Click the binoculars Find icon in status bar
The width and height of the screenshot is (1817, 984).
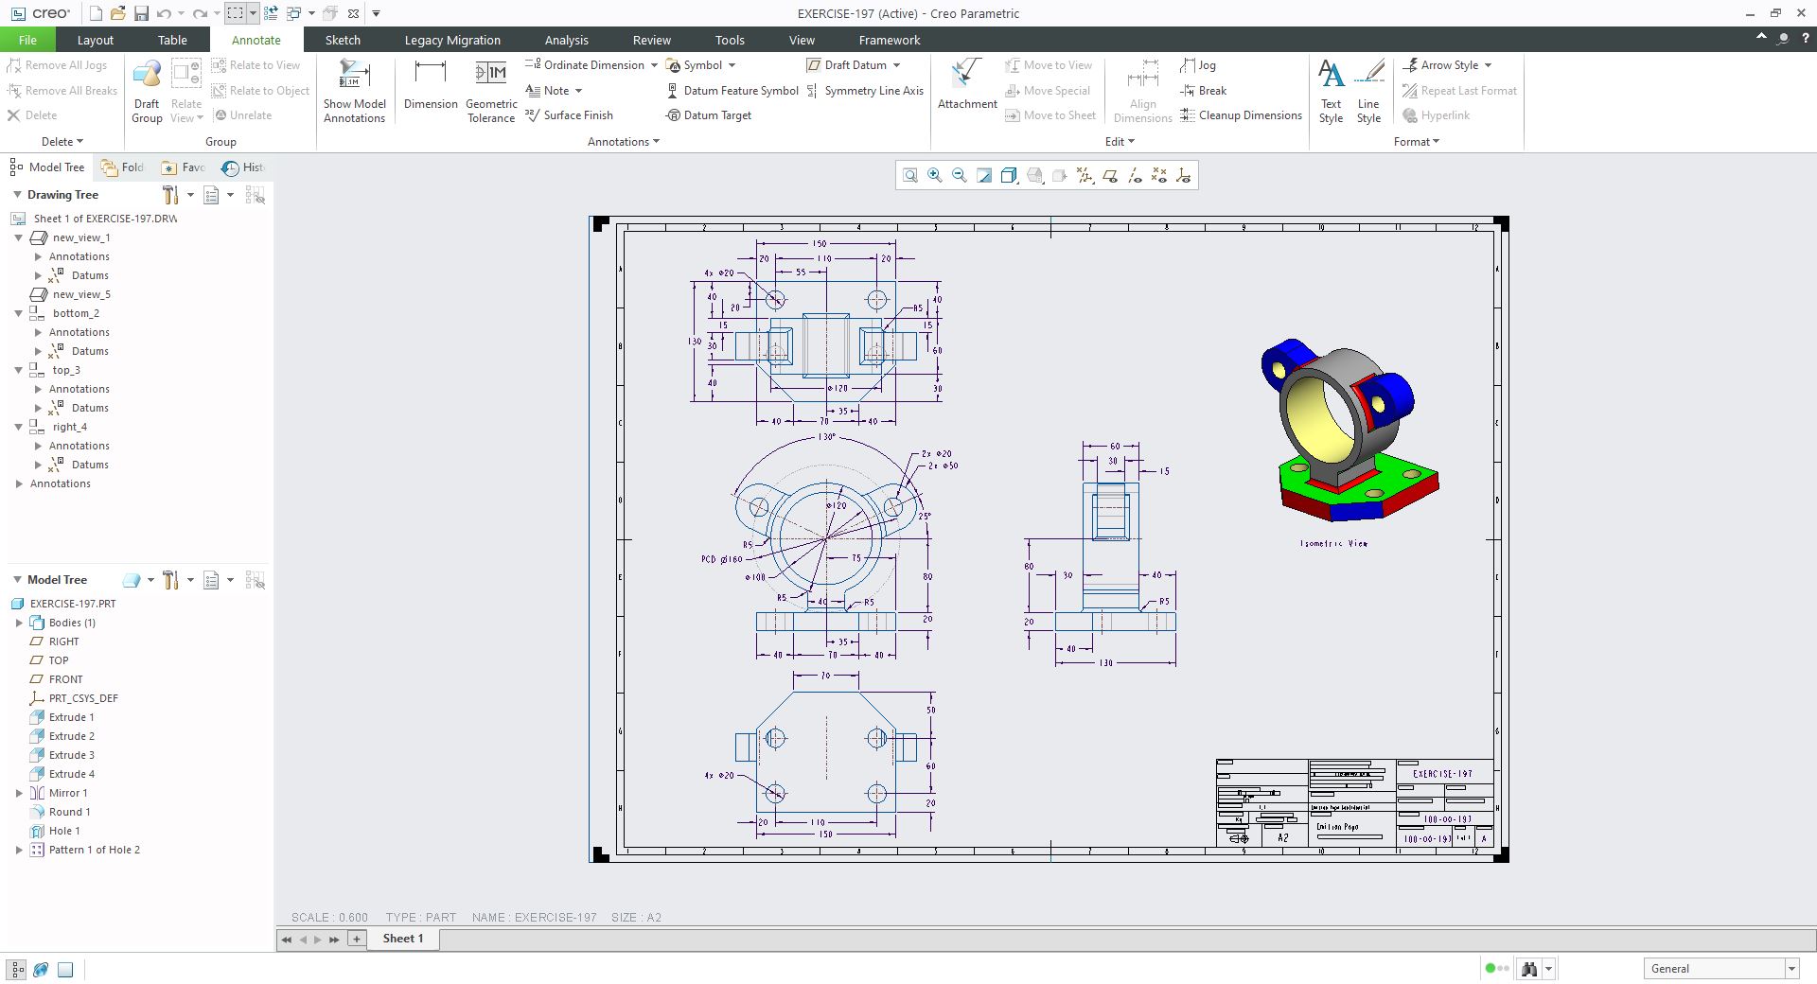[x=1528, y=969]
